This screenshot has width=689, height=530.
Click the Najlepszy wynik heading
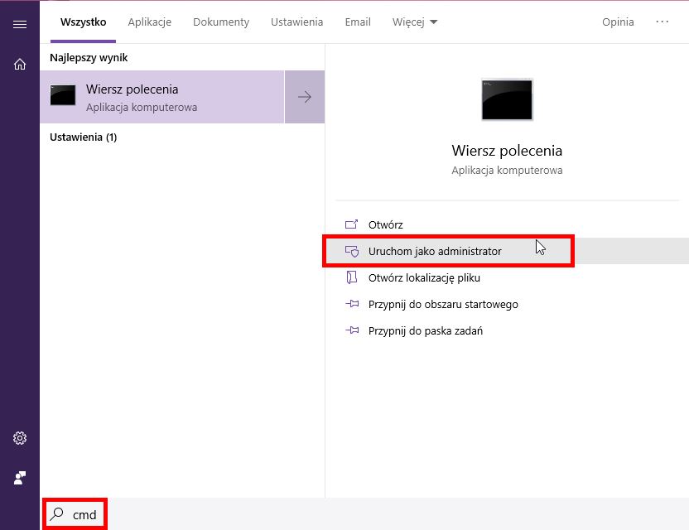89,58
